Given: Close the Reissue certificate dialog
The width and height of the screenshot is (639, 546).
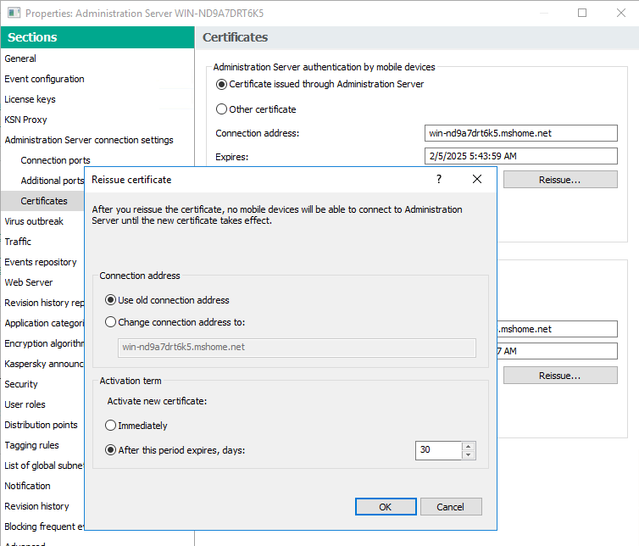Looking at the screenshot, I should point(477,180).
